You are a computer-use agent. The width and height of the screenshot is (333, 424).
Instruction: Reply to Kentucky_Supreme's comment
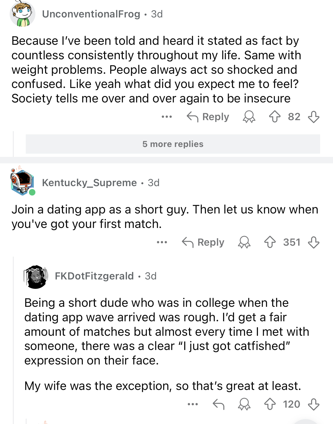(x=203, y=242)
